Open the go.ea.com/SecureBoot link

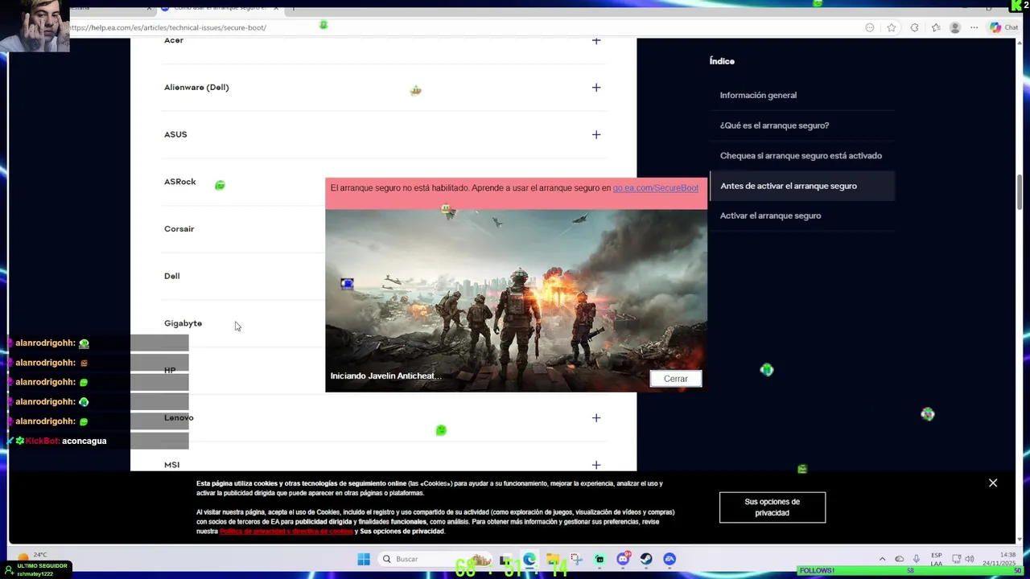656,188
